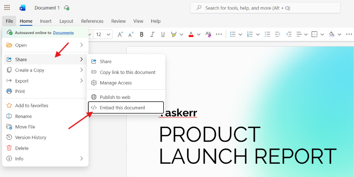Switch to the Home tab

[x=26, y=21]
